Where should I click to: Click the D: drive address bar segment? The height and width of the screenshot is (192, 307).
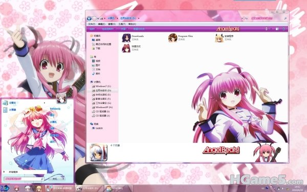(x=128, y=18)
